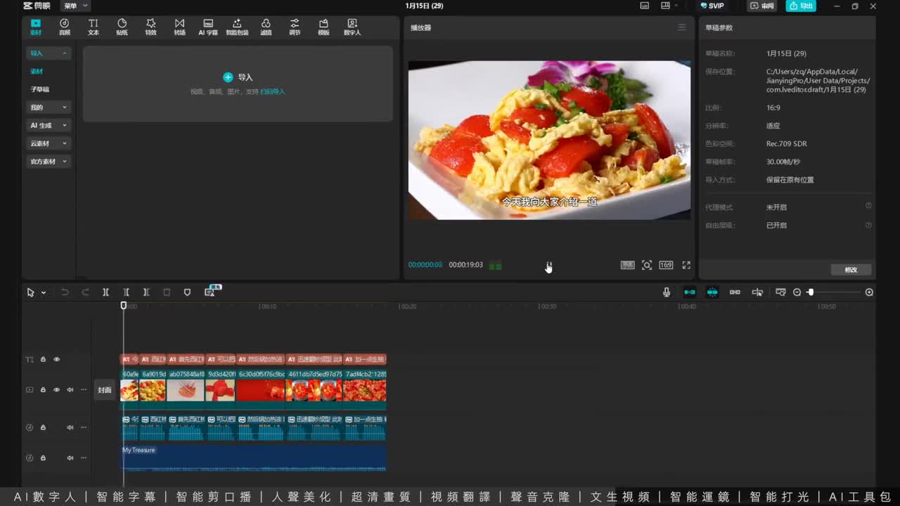Click the 修改 button in draft parameters
900x506 pixels.
click(x=851, y=270)
